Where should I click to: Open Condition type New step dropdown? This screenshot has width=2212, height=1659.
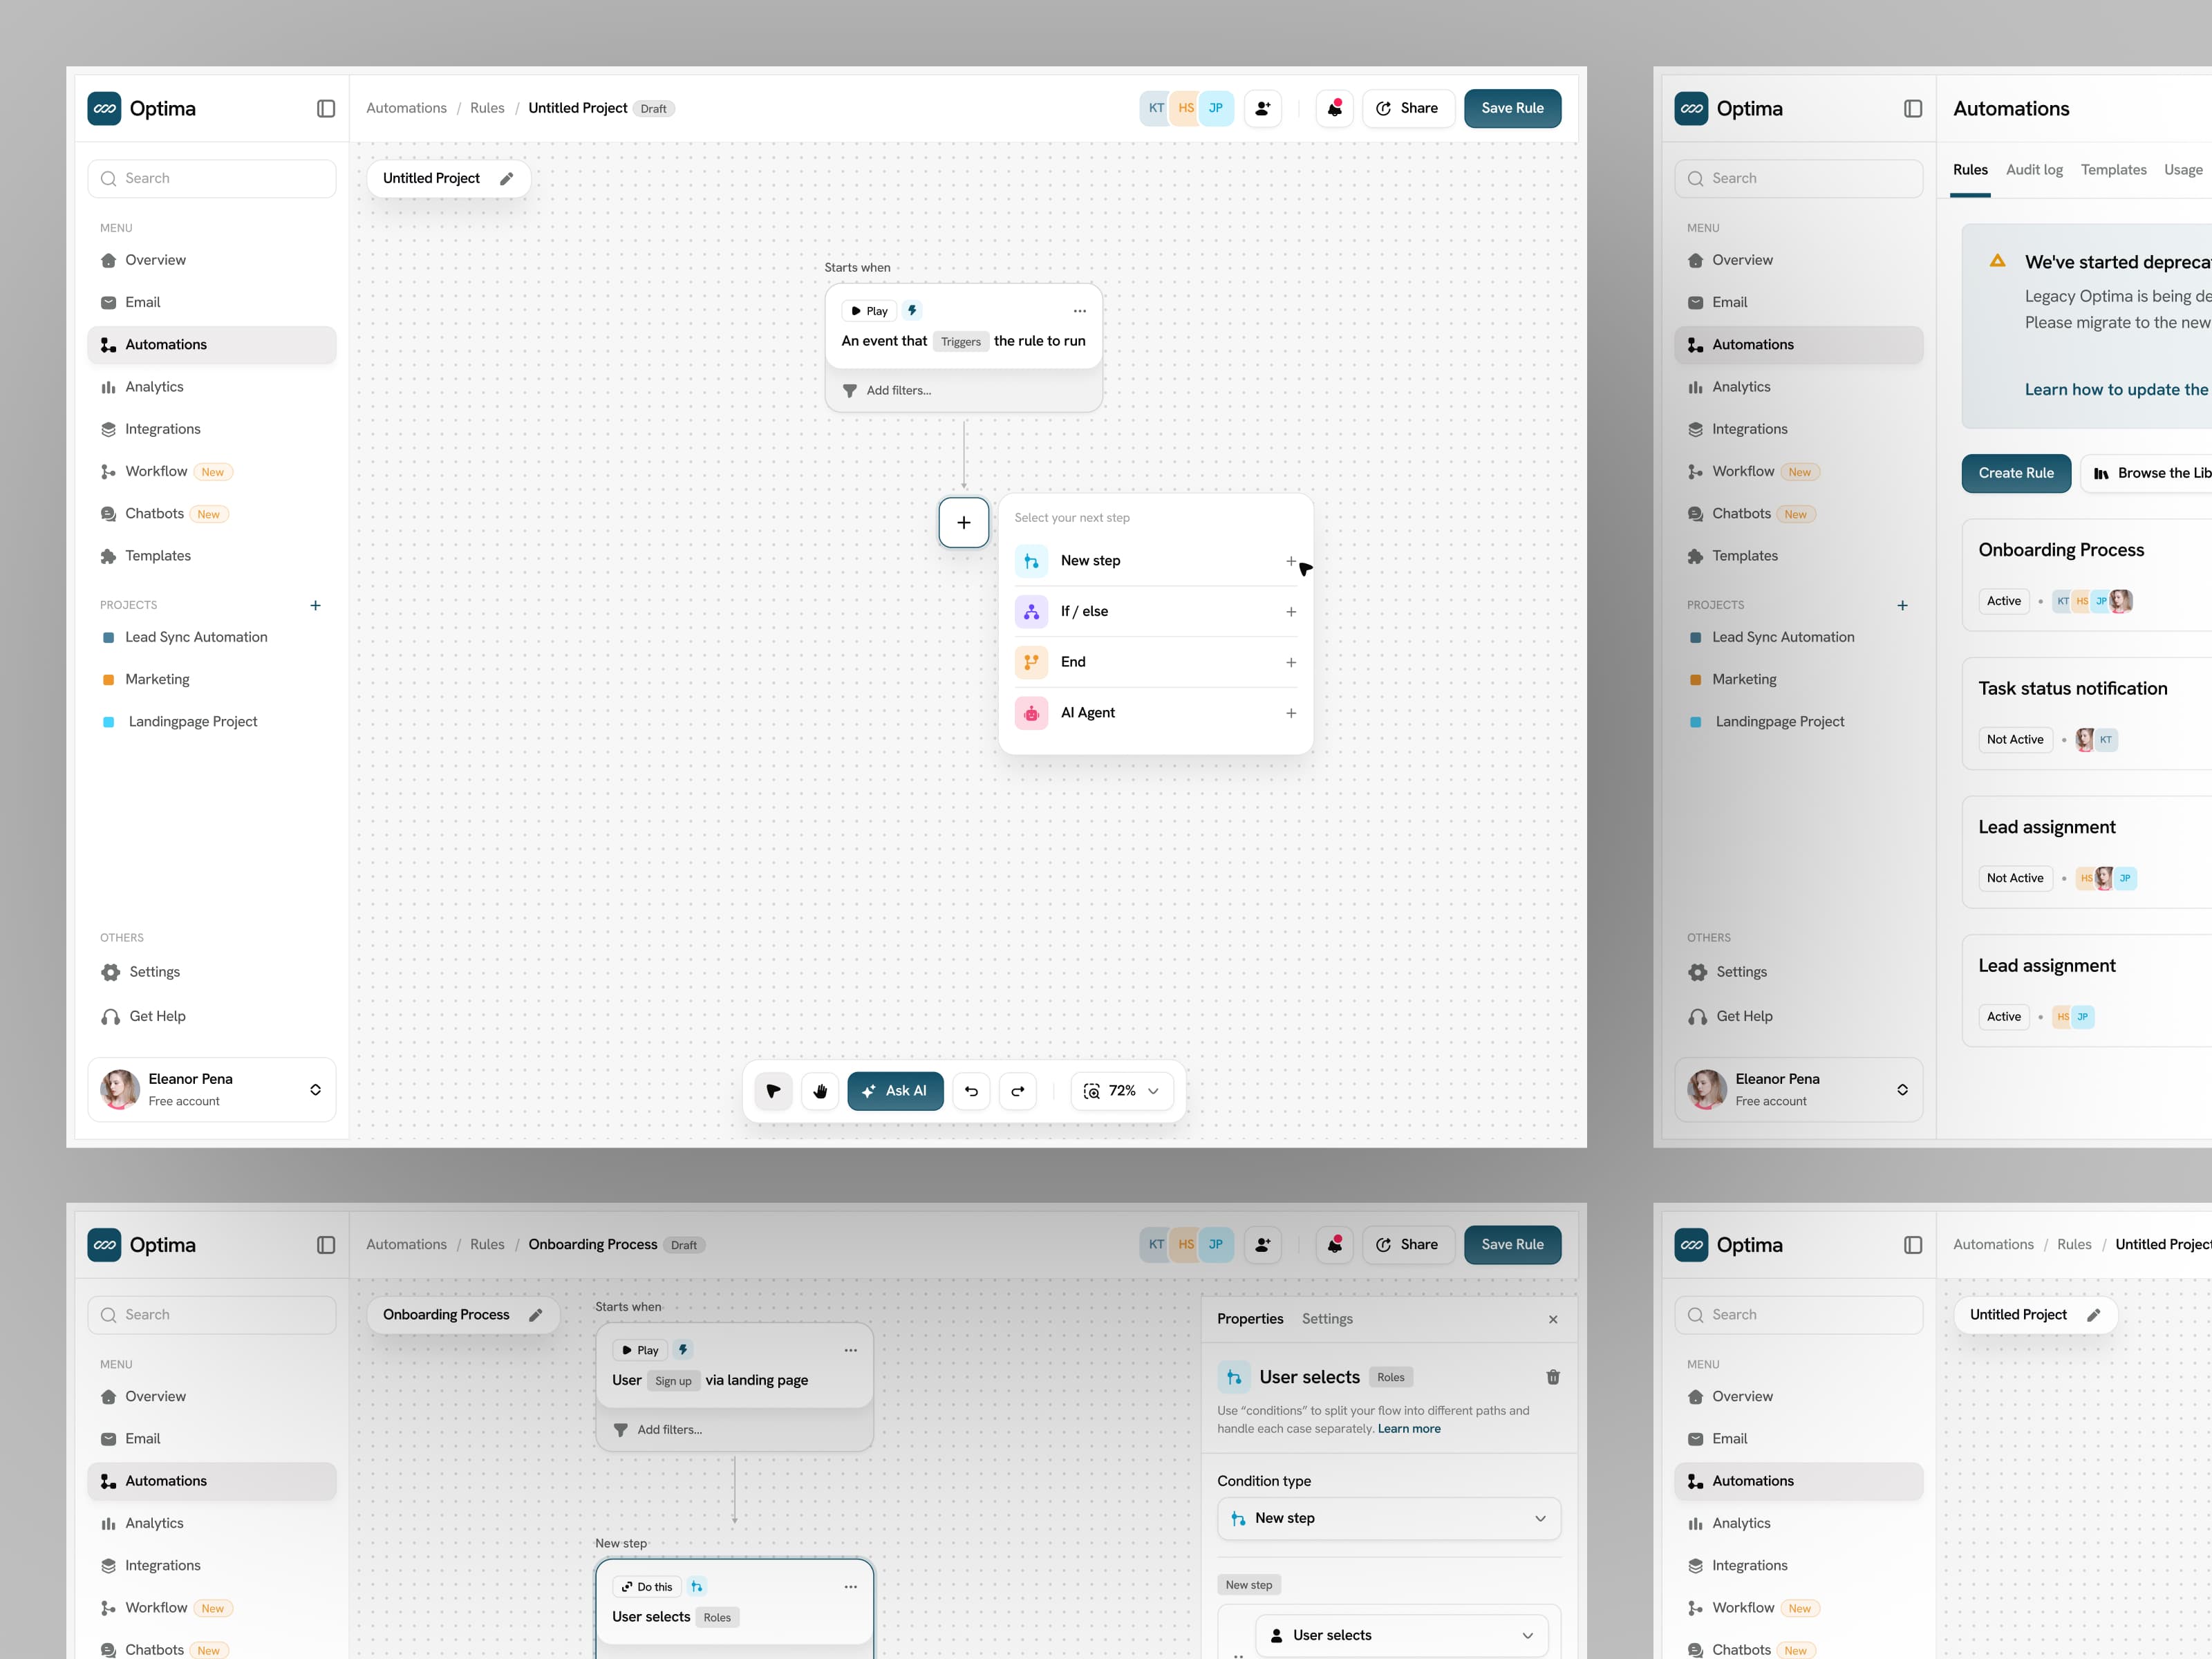point(1389,1518)
